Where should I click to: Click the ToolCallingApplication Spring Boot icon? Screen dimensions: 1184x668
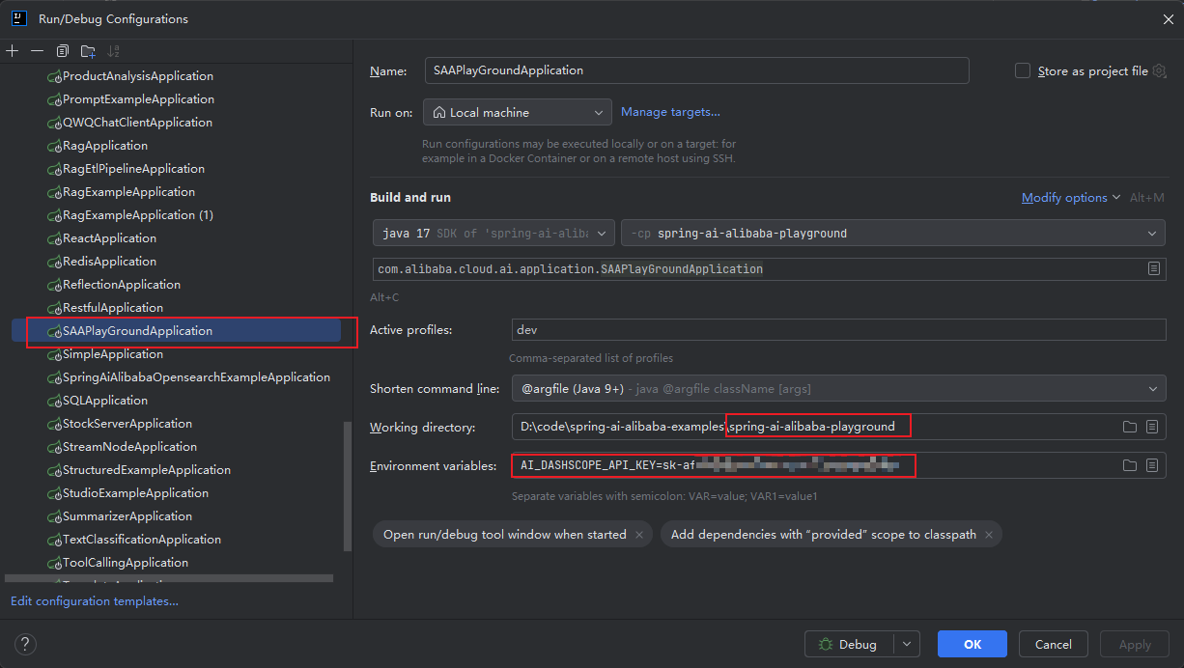[54, 563]
